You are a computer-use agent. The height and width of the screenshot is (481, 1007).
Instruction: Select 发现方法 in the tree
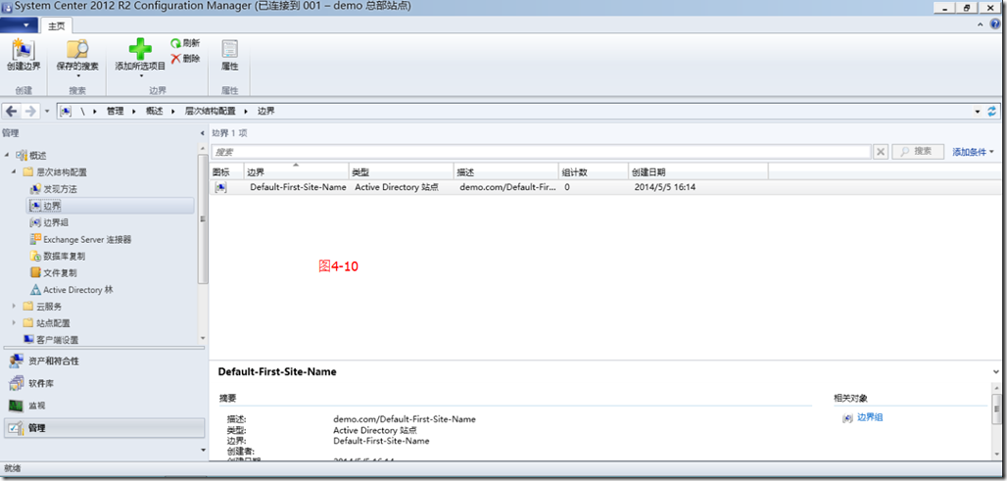(x=54, y=189)
